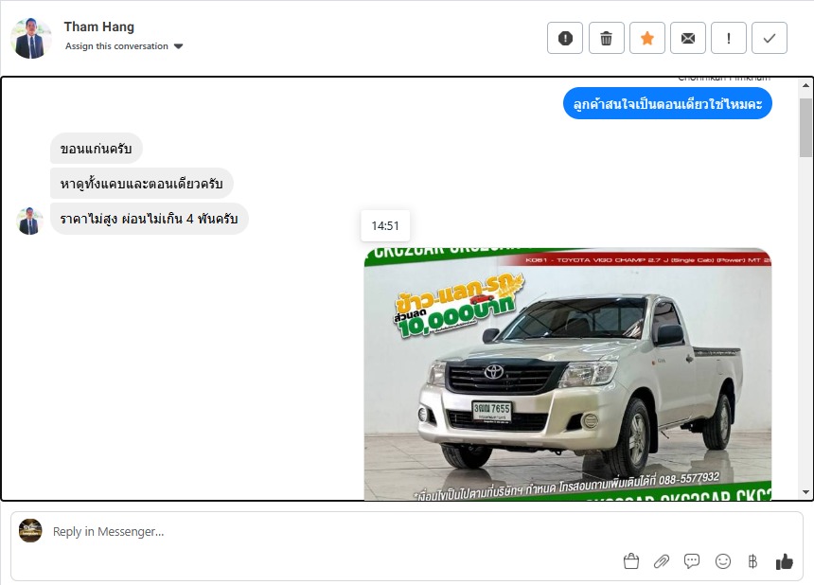Select the blue sent message bubble
The image size is (814, 585).
[x=667, y=104]
